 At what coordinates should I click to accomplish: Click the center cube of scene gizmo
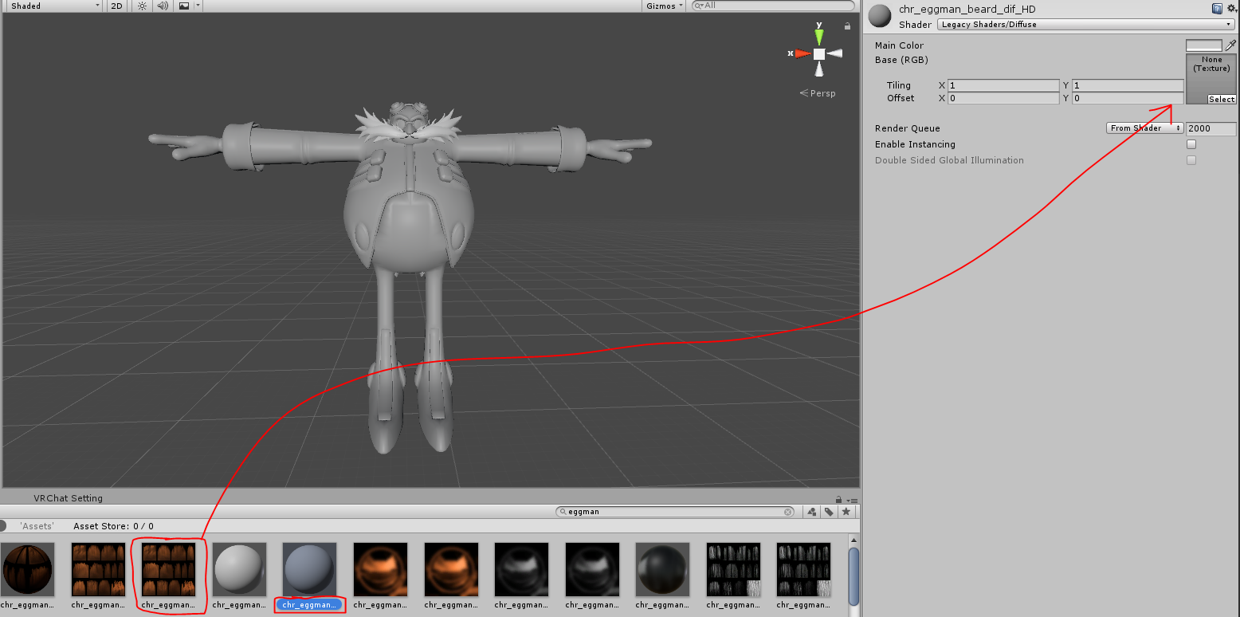click(x=819, y=53)
